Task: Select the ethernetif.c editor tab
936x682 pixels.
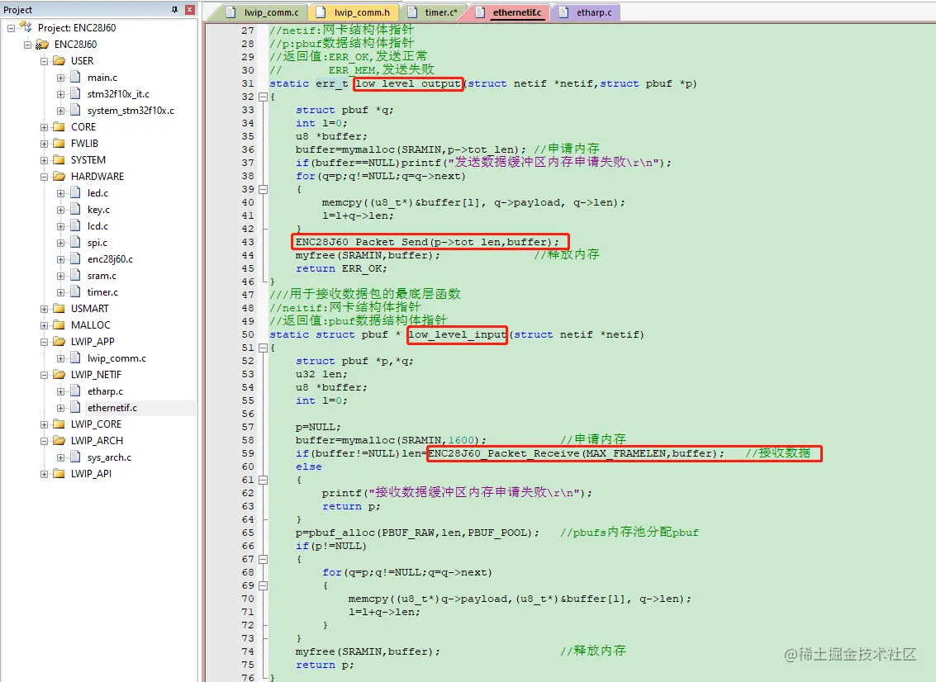Action: [511, 12]
